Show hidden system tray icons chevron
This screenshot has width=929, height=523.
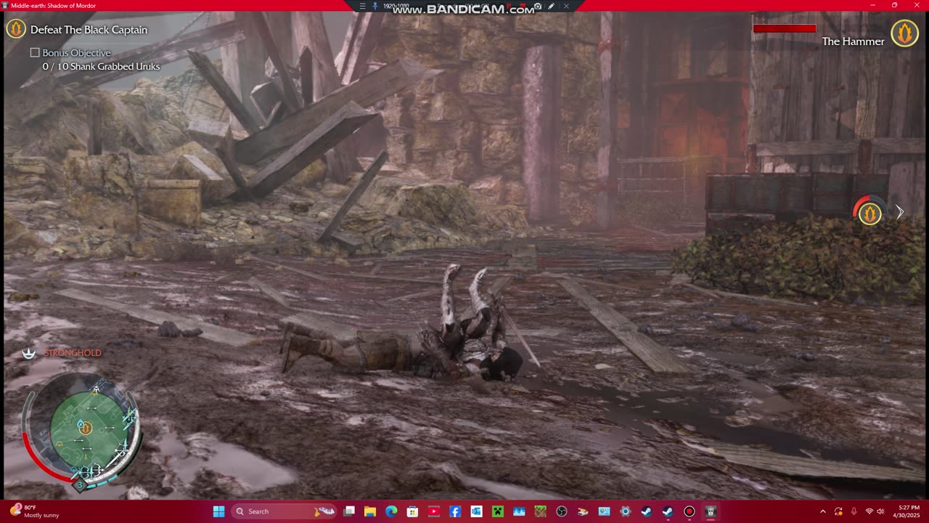[823, 511]
